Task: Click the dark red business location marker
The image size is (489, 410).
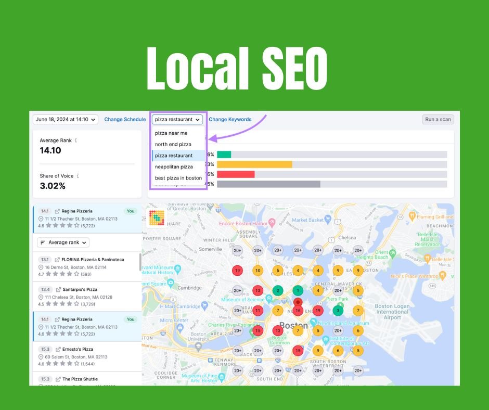Action: pos(298,302)
